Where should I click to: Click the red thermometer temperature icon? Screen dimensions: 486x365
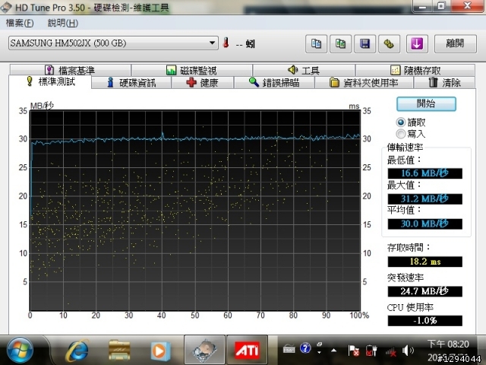226,43
